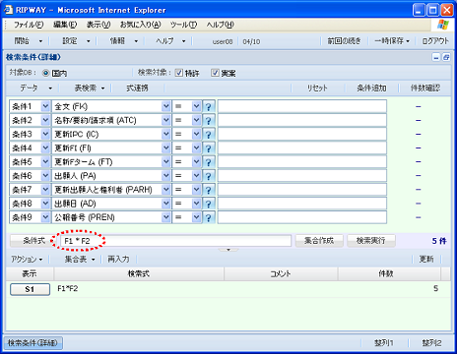Open help for 更新出願人と権利者 (PARH) row

click(x=209, y=190)
